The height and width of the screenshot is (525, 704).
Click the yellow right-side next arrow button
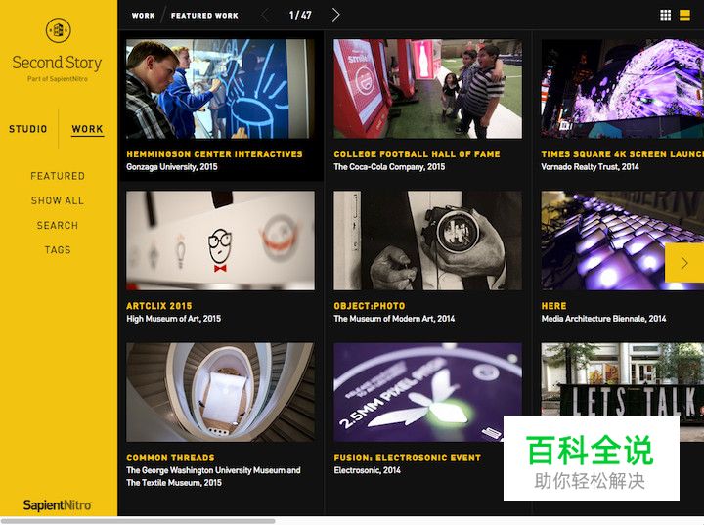click(684, 263)
